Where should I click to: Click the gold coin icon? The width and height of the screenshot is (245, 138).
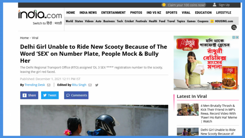coord(164,5)
